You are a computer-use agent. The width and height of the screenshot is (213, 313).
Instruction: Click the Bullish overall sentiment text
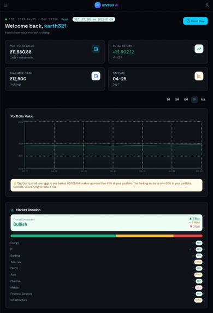click(20, 225)
